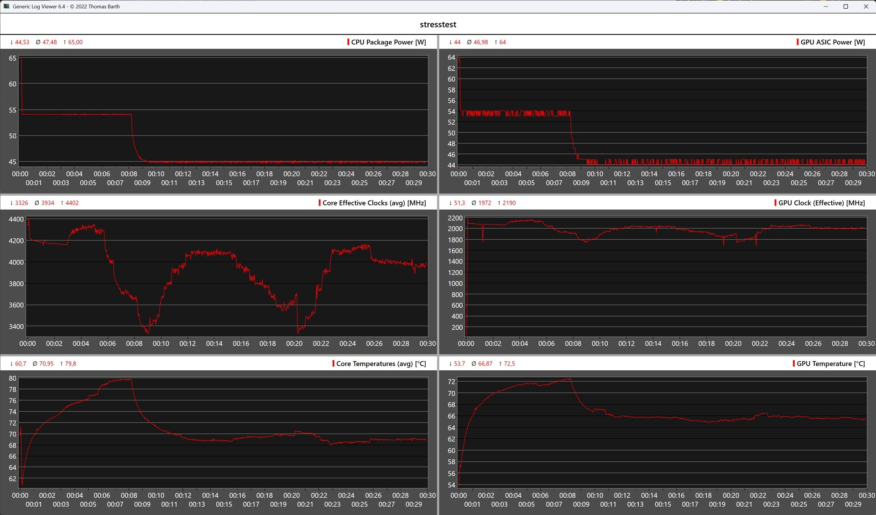Click the stresstest heading
The image size is (876, 515).
[x=438, y=25]
